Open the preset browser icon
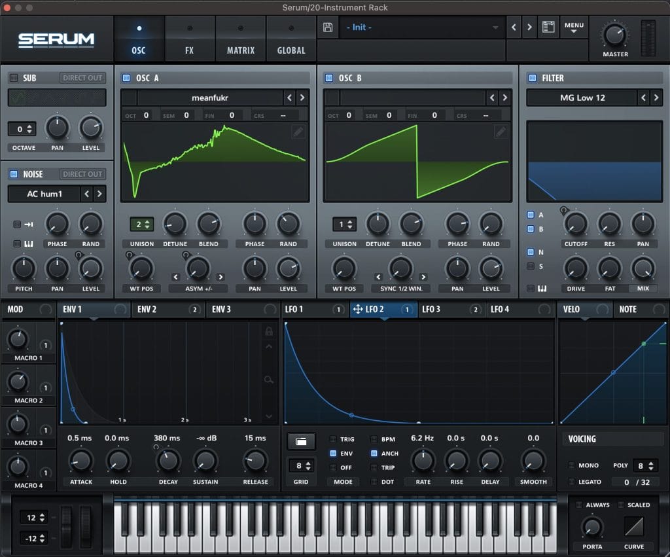Screen dimensions: 670x557 coord(548,27)
